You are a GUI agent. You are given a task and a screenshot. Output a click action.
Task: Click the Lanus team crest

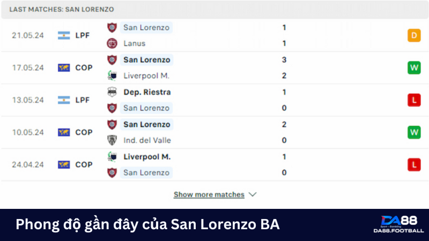tap(112, 43)
